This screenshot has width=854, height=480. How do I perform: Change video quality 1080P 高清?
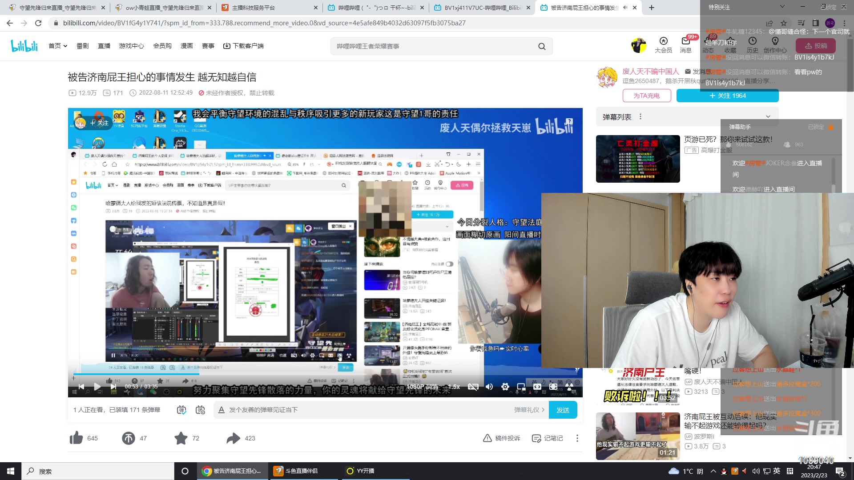(x=423, y=387)
